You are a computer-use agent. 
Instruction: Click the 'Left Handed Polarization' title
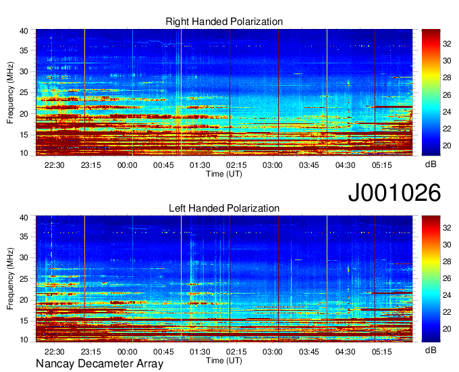224,208
